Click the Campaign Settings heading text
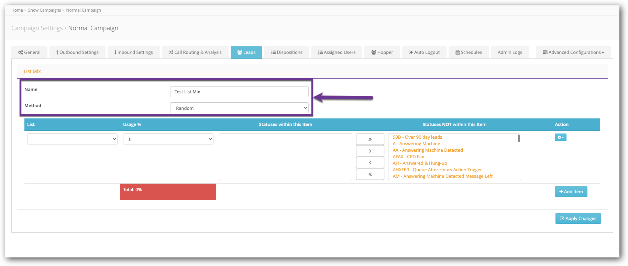The width and height of the screenshot is (628, 266). 37,28
